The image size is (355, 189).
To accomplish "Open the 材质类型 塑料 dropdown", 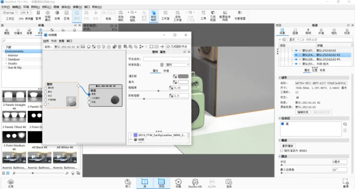I will click(177, 65).
